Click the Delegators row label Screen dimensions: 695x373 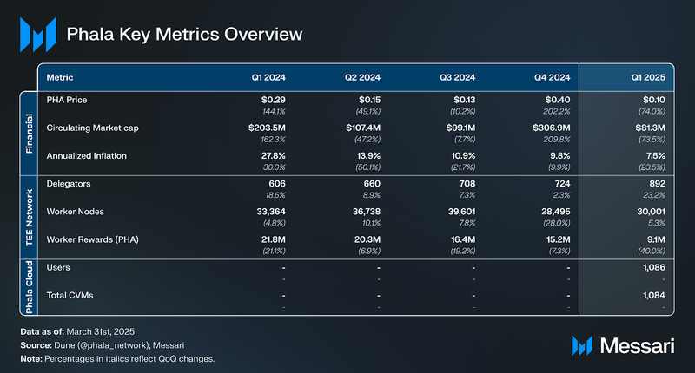(x=69, y=183)
